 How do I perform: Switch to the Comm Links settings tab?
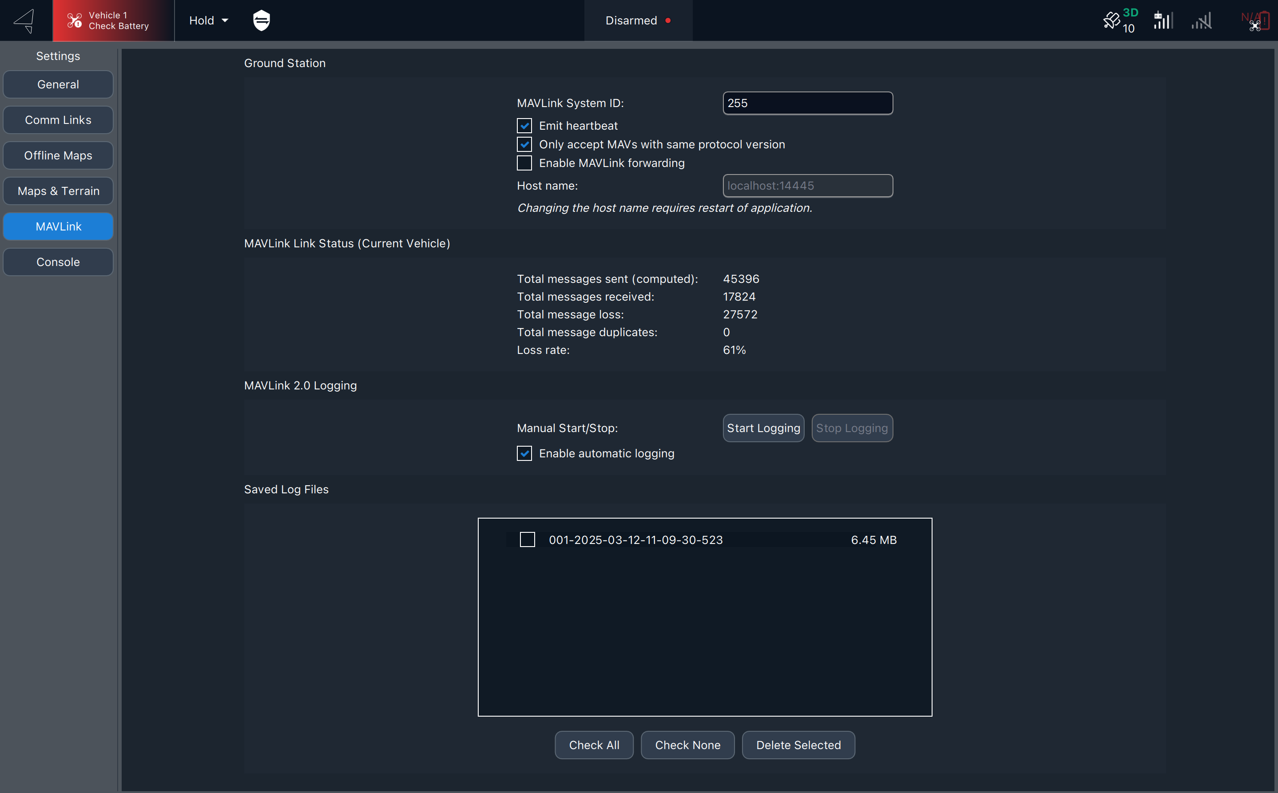coord(58,120)
